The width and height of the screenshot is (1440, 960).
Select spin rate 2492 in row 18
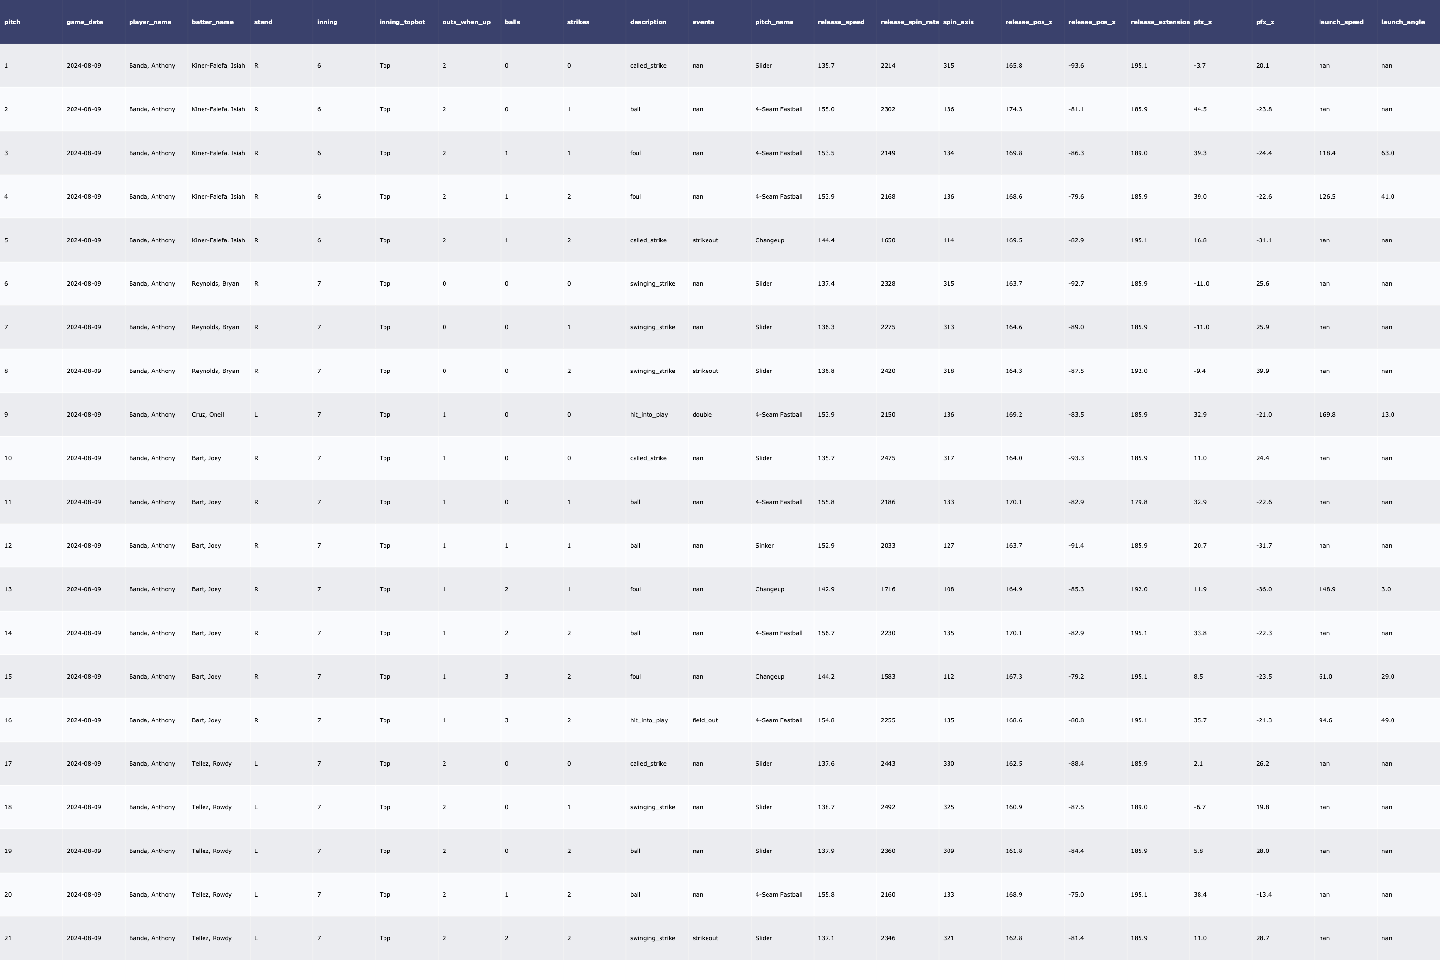click(x=888, y=807)
